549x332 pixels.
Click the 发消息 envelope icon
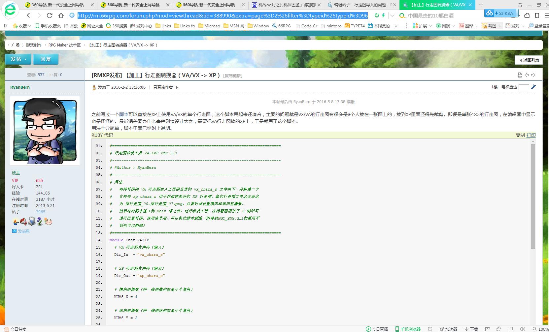coord(14,231)
